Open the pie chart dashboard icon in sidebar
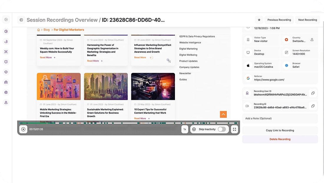324x183 pixels. coord(6,32)
